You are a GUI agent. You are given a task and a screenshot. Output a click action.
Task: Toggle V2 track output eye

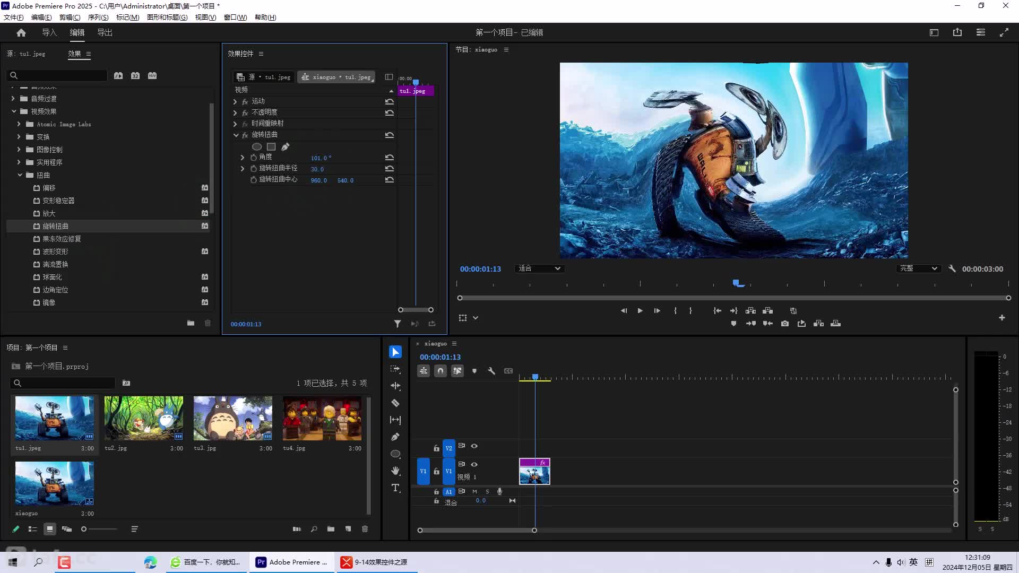point(474,446)
